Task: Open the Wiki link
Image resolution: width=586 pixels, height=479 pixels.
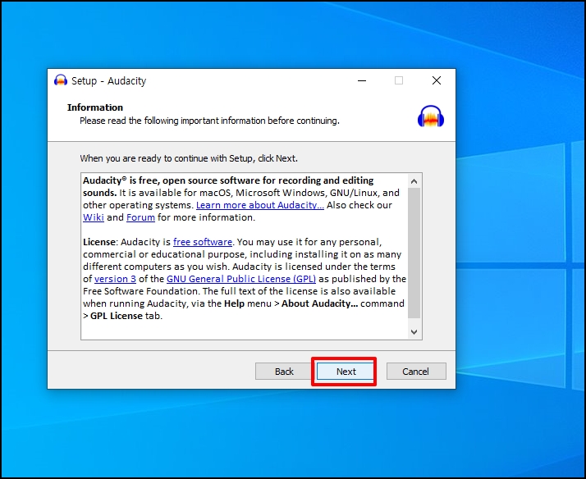Action: 94,217
